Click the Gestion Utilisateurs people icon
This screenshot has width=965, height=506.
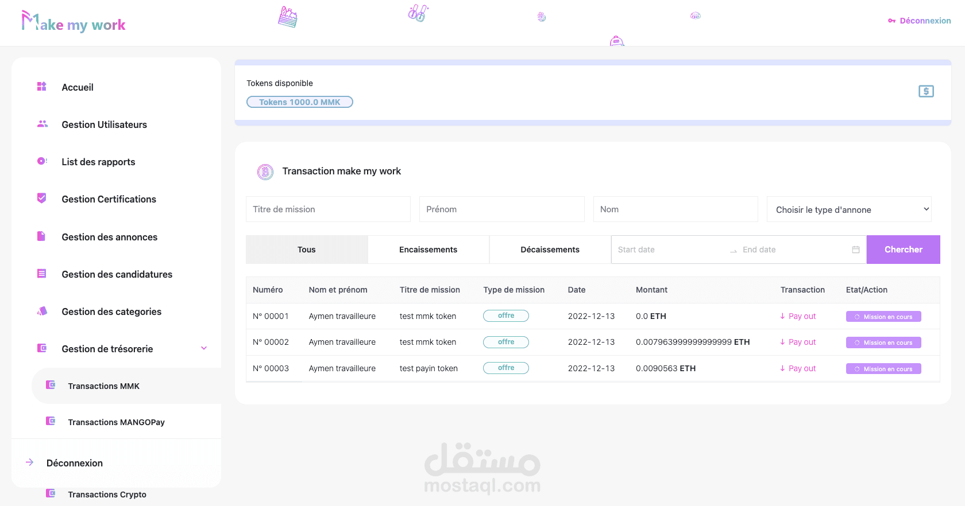tap(43, 124)
